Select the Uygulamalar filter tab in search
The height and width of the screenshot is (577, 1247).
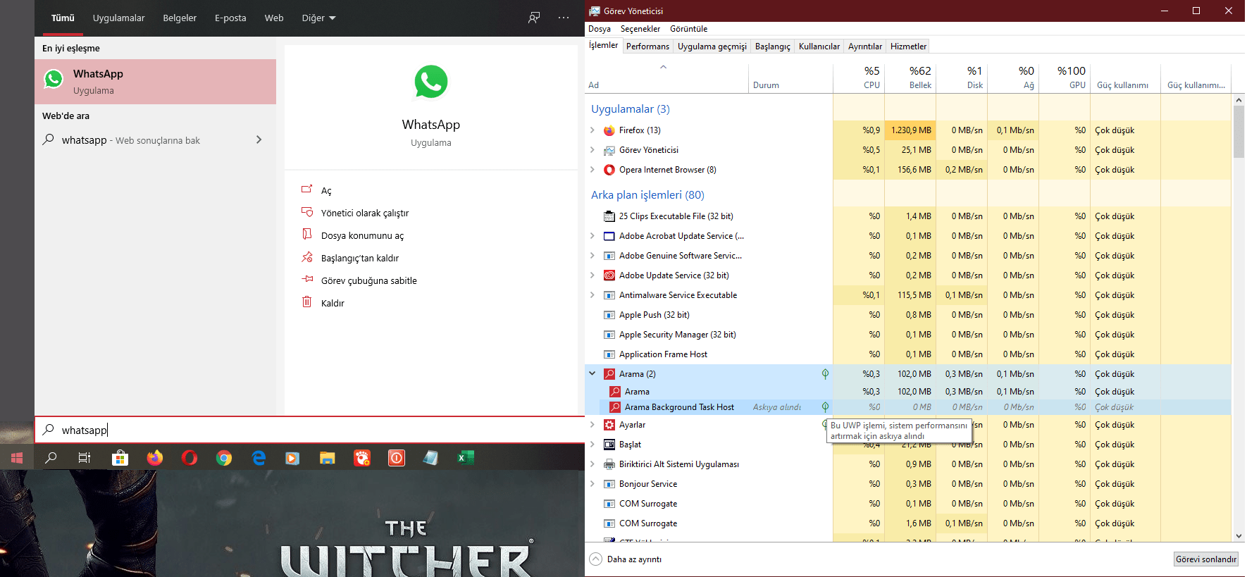pos(118,18)
